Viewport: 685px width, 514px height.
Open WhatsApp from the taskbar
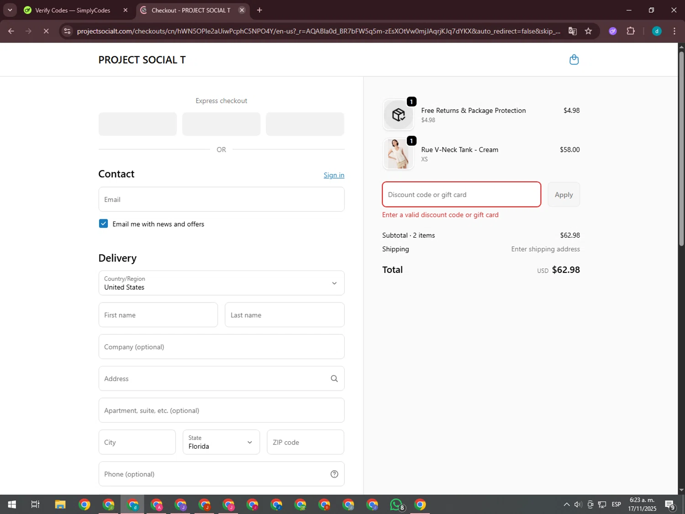coord(396,504)
